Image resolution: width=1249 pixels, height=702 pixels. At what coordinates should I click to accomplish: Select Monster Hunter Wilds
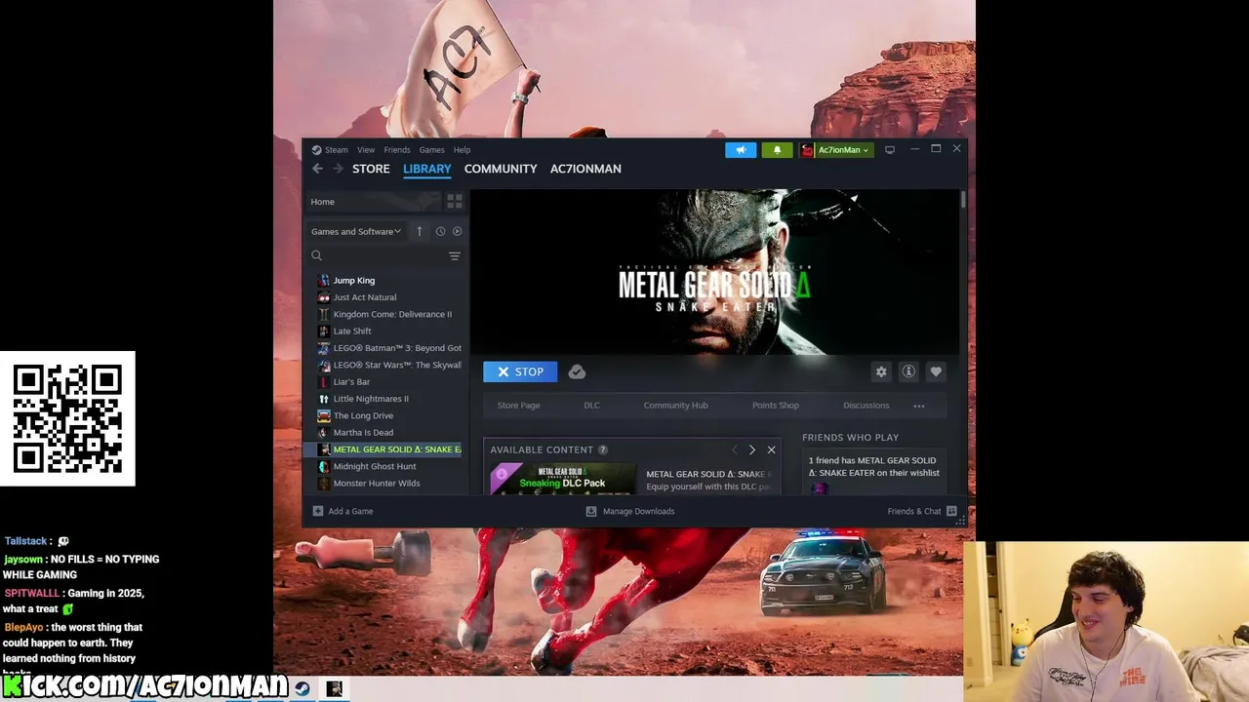377,484
